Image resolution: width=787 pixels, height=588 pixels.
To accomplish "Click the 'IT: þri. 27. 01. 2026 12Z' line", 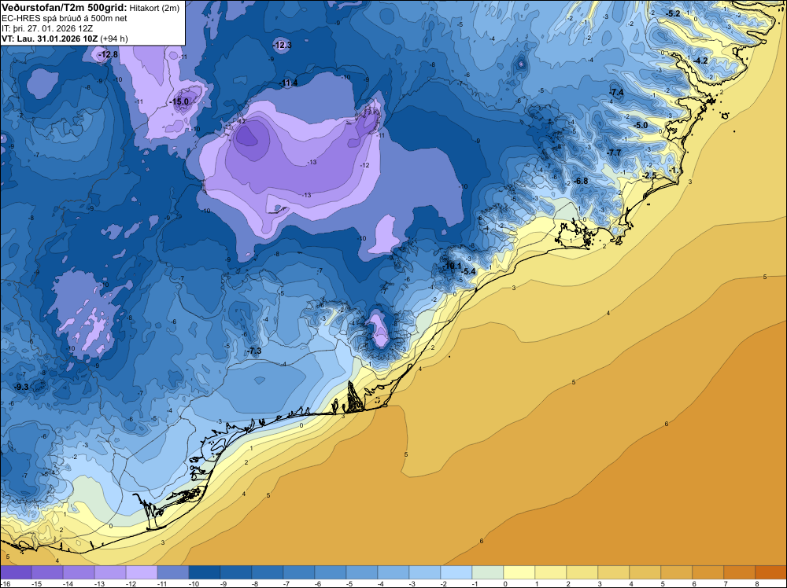I will tap(47, 28).
